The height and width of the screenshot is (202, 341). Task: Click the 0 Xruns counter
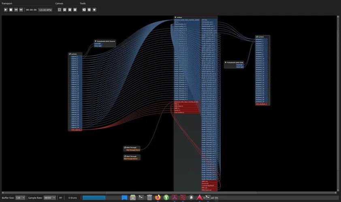(x=72, y=198)
